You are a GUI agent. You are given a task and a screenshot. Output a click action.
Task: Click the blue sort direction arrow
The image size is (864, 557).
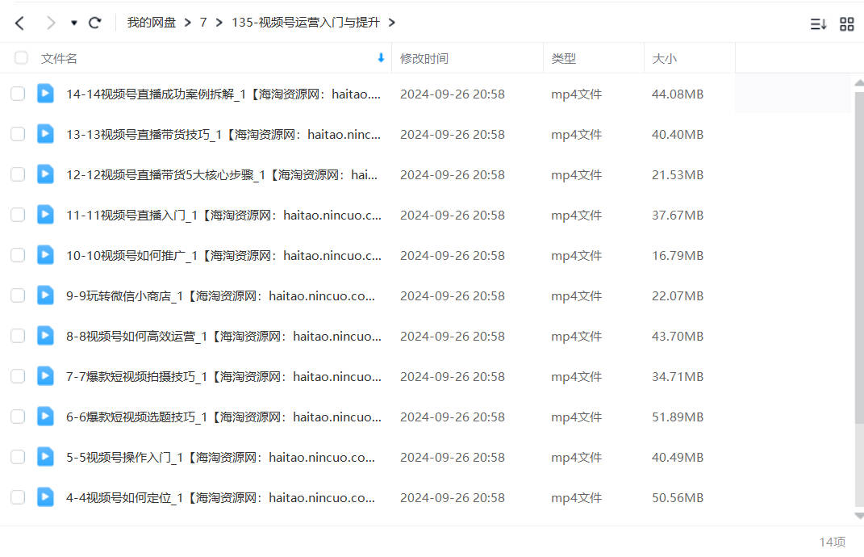[x=381, y=58]
